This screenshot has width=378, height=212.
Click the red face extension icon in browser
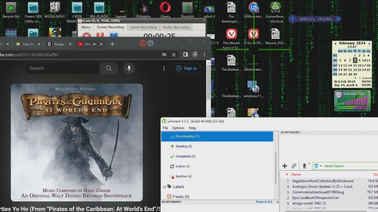click(x=143, y=43)
